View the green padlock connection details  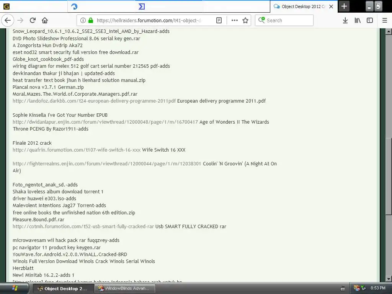coord(91,21)
